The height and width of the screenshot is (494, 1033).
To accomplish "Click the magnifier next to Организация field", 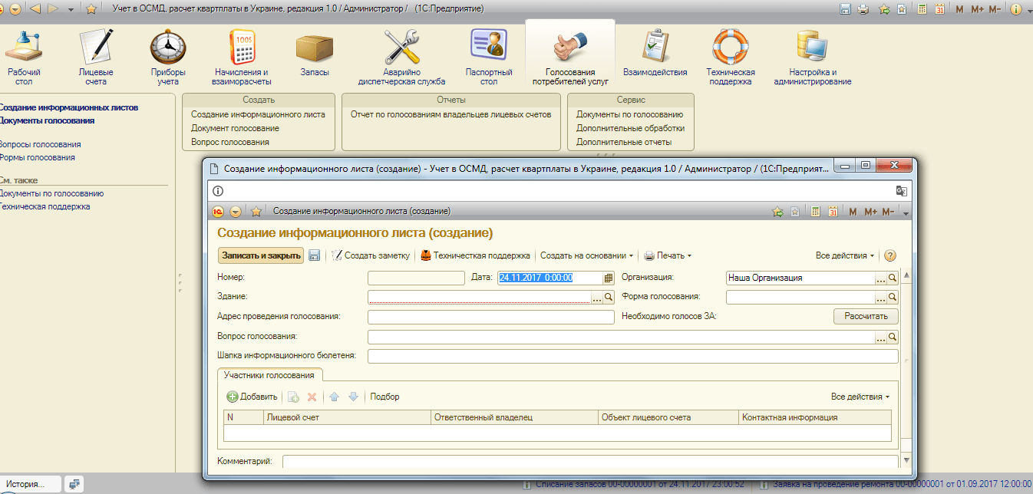I will pyautogui.click(x=893, y=278).
